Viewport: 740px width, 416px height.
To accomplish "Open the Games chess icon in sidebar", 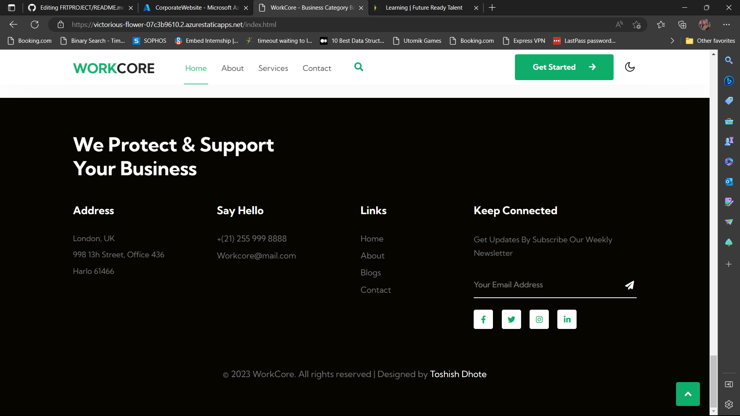I will click(x=729, y=141).
